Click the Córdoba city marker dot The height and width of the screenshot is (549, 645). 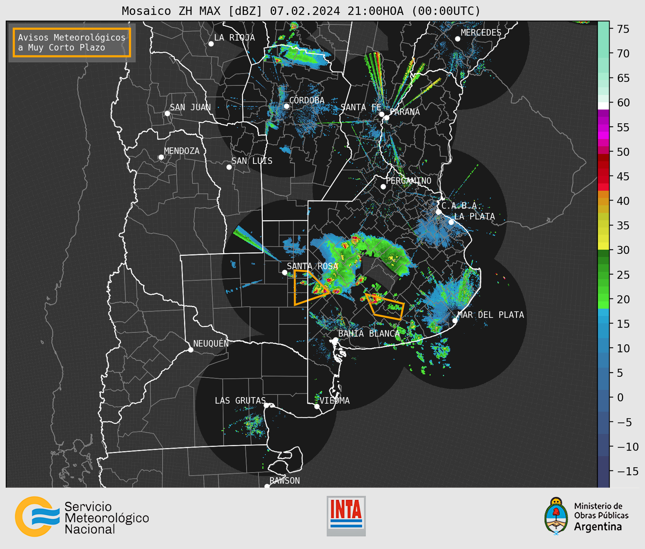click(x=286, y=106)
